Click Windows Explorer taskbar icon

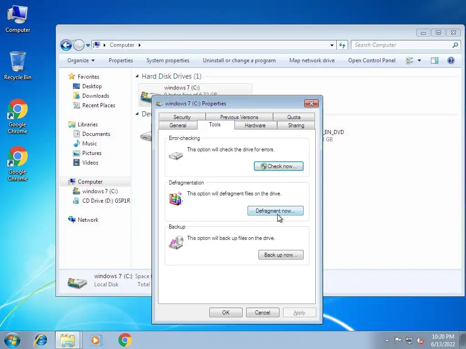pyautogui.click(x=67, y=340)
